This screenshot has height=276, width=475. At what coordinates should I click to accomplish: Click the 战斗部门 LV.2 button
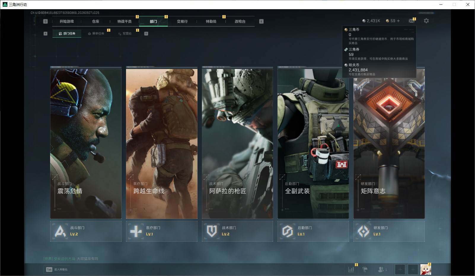(x=86, y=231)
